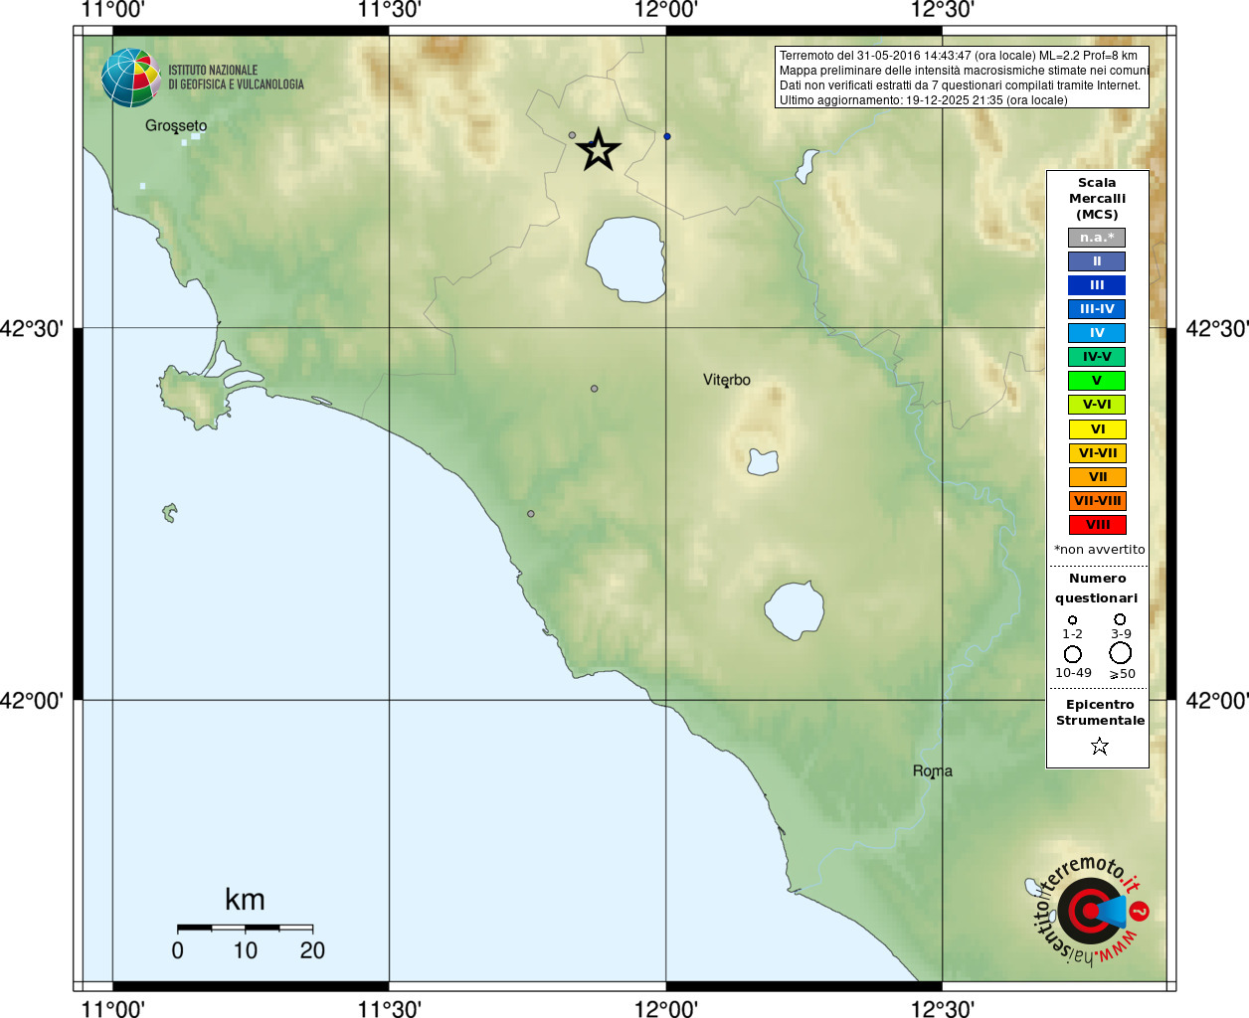Click the 3-9 questionnaire circle in legend
The width and height of the screenshot is (1249, 1018).
click(x=1120, y=618)
